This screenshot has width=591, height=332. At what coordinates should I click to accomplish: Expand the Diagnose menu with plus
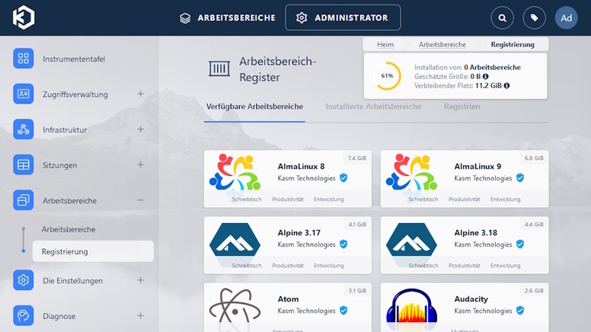click(141, 315)
